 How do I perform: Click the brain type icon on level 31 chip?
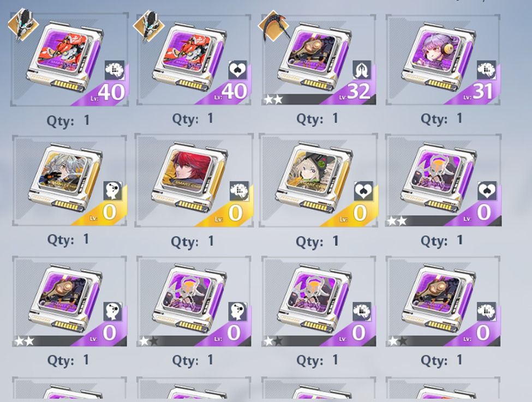point(486,70)
